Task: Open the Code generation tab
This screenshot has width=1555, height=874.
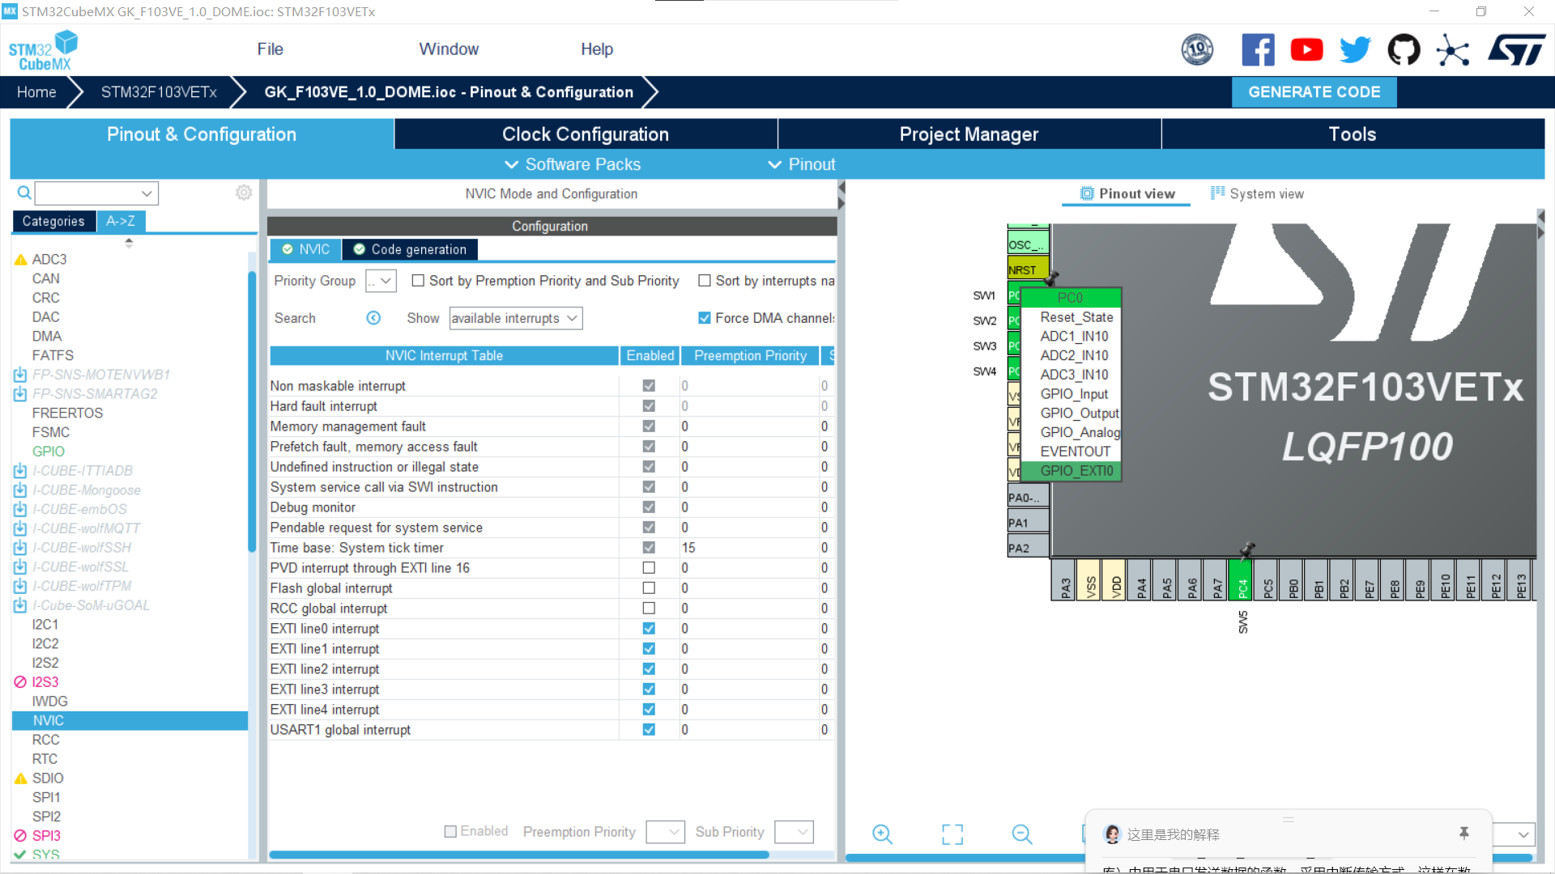Action: (x=410, y=249)
